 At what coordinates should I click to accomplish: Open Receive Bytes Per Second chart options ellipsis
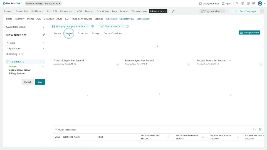(x=189, y=65)
